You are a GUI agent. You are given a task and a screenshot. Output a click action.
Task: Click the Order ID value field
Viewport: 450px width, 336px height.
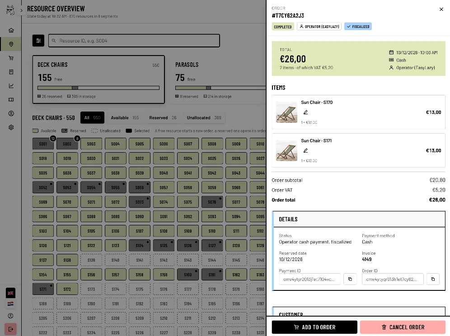pos(393,279)
